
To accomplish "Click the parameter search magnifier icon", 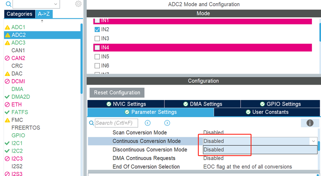I will (x=92, y=123).
